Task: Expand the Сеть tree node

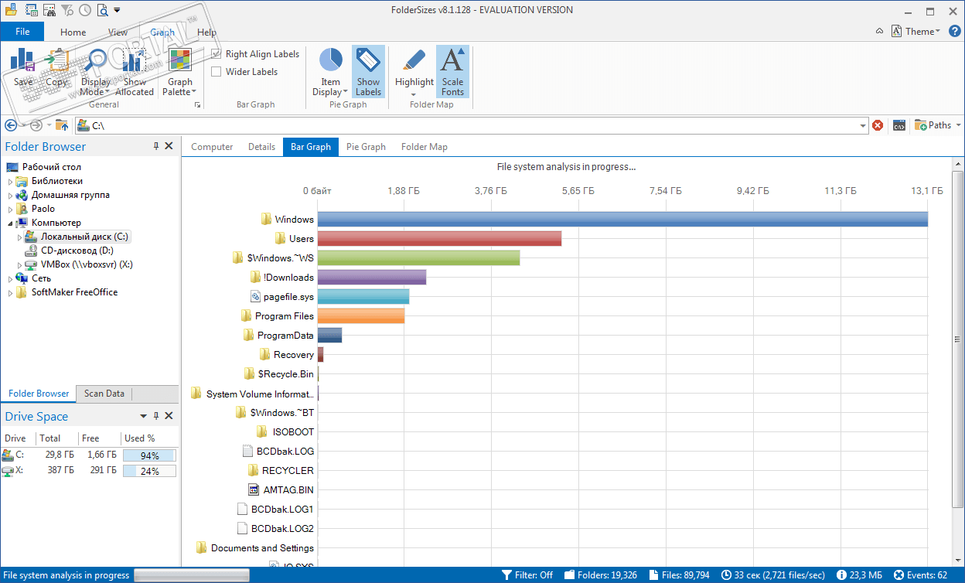Action: click(x=11, y=279)
